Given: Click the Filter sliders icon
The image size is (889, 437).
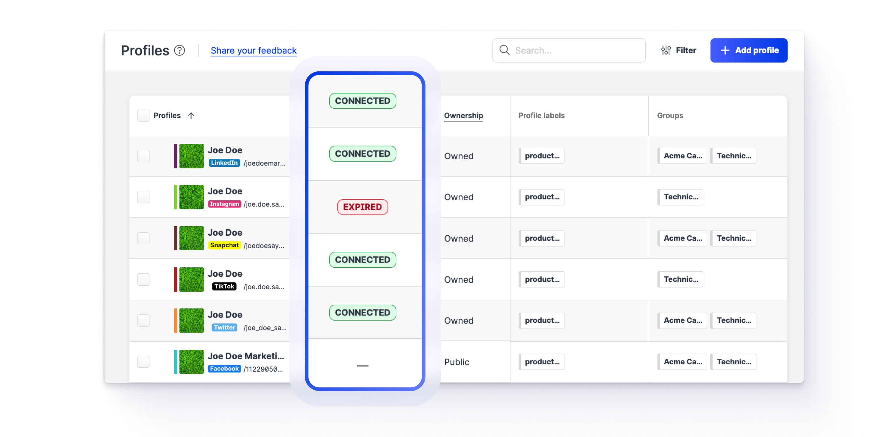Looking at the screenshot, I should [666, 50].
